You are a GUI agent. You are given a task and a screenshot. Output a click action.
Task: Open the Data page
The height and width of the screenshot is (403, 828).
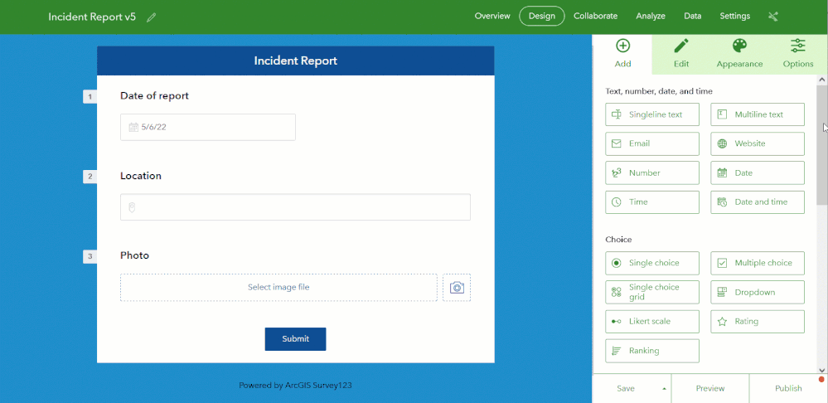click(x=692, y=16)
